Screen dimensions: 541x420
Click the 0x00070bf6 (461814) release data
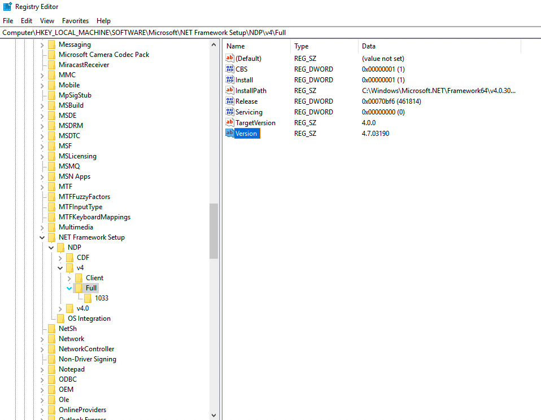(x=391, y=101)
